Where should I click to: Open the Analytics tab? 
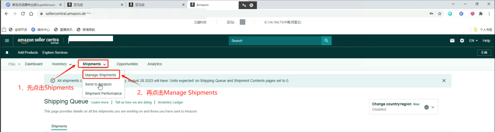pos(155,64)
